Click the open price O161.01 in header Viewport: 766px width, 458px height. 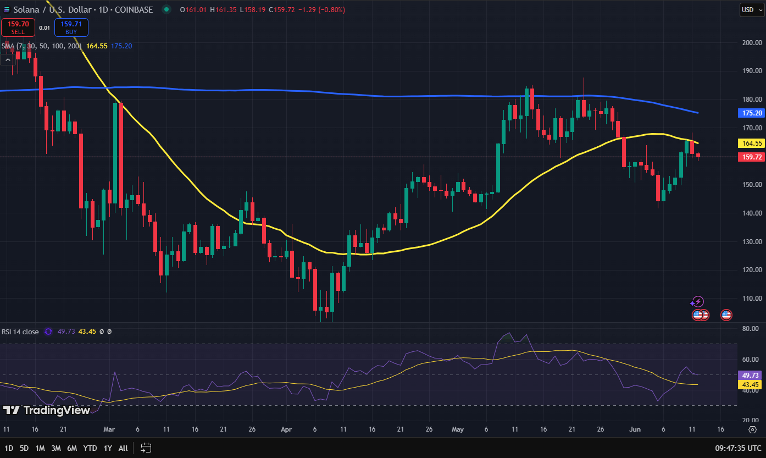[x=193, y=9]
